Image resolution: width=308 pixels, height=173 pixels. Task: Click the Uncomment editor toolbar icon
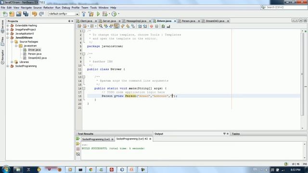[x=168, y=26]
